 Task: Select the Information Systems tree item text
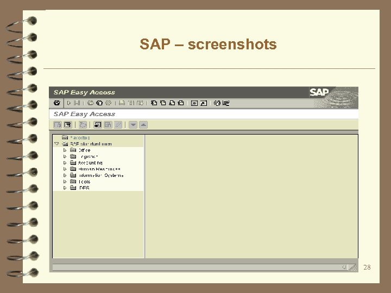[x=101, y=175]
